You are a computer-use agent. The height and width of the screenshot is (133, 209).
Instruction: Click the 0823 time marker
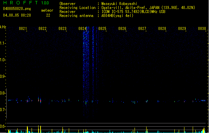pos(62,29)
